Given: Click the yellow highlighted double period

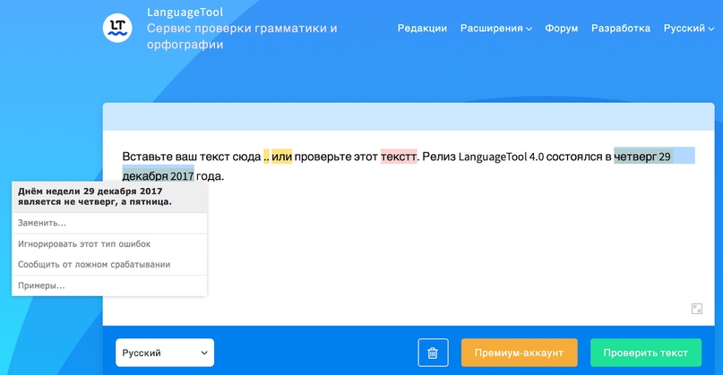Looking at the screenshot, I should [x=266, y=157].
